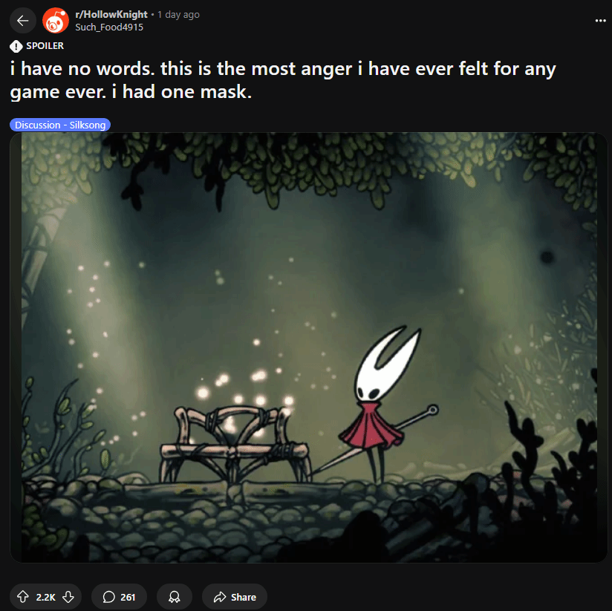Open the three-dot post options menu
This screenshot has width=612, height=611.
tap(600, 21)
